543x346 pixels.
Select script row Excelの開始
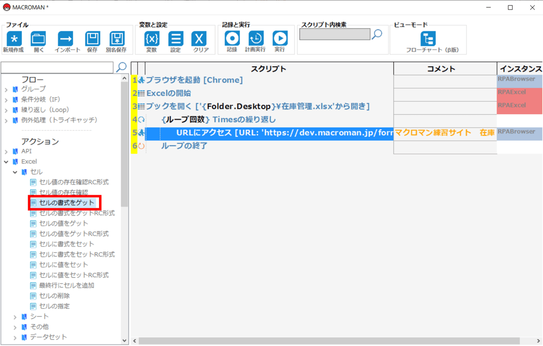pyautogui.click(x=269, y=93)
